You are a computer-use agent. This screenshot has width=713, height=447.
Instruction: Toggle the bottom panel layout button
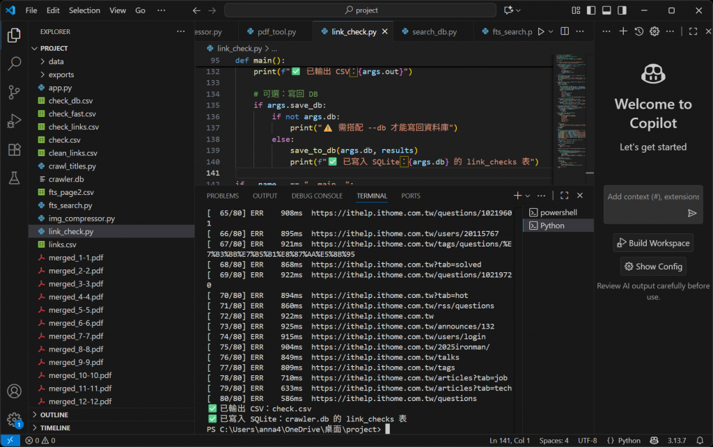click(x=606, y=10)
